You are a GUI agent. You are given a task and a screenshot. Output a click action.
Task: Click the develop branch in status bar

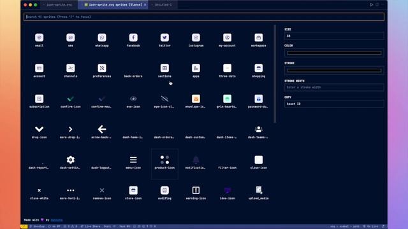tap(37, 226)
